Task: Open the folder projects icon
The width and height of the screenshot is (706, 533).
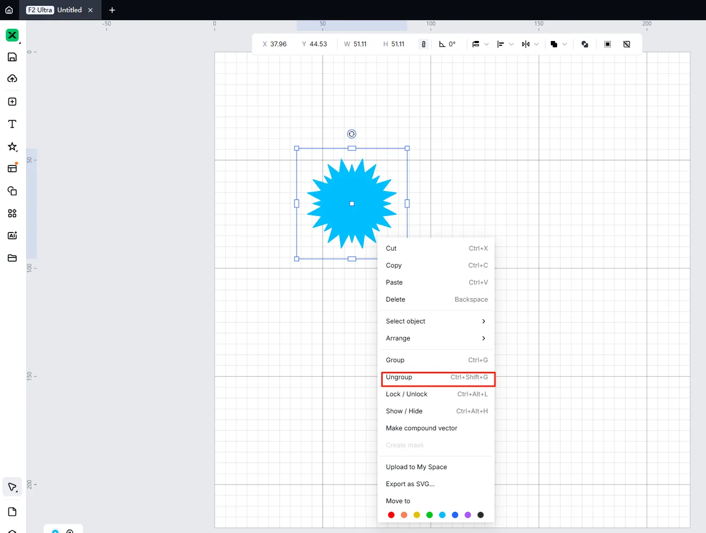Action: (x=12, y=258)
